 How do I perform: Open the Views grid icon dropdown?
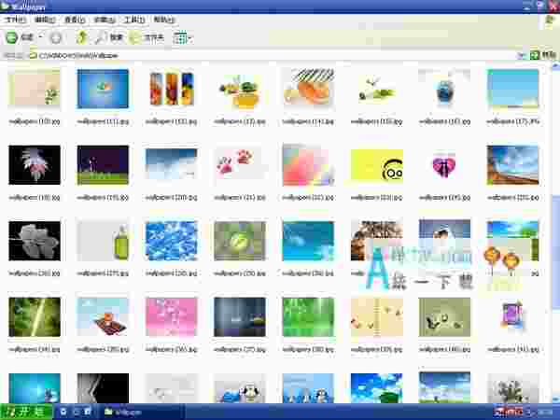pos(183,37)
